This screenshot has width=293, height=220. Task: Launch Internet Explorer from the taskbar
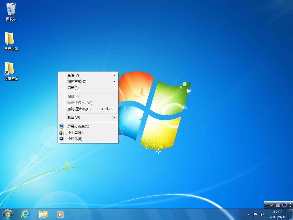tap(25, 214)
